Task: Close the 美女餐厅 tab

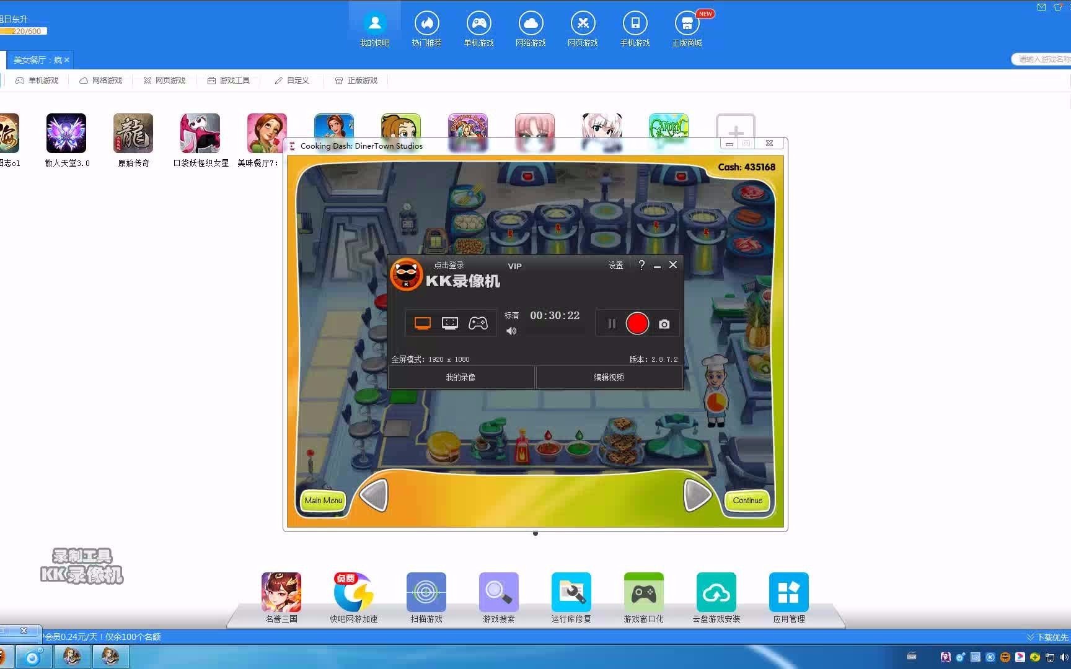Action: 67,60
